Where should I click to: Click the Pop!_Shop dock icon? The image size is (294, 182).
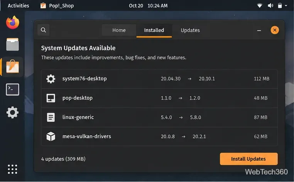coord(13,67)
